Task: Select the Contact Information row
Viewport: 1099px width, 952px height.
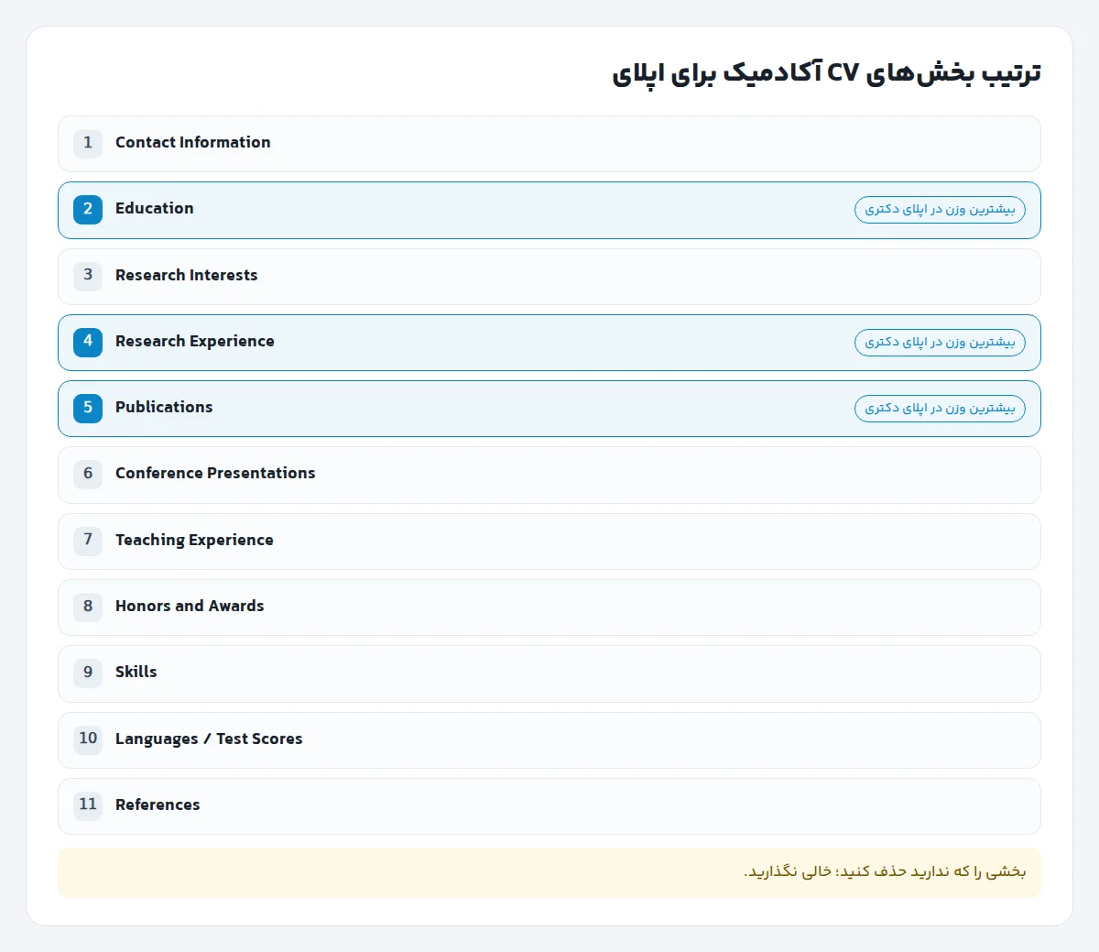Action: (x=549, y=144)
